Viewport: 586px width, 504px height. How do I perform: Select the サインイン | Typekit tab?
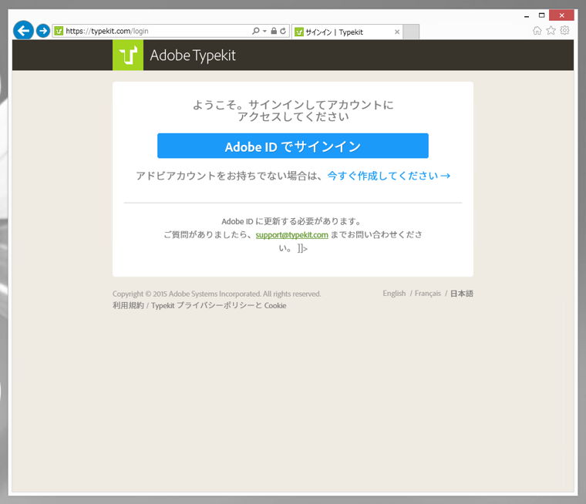tap(347, 32)
